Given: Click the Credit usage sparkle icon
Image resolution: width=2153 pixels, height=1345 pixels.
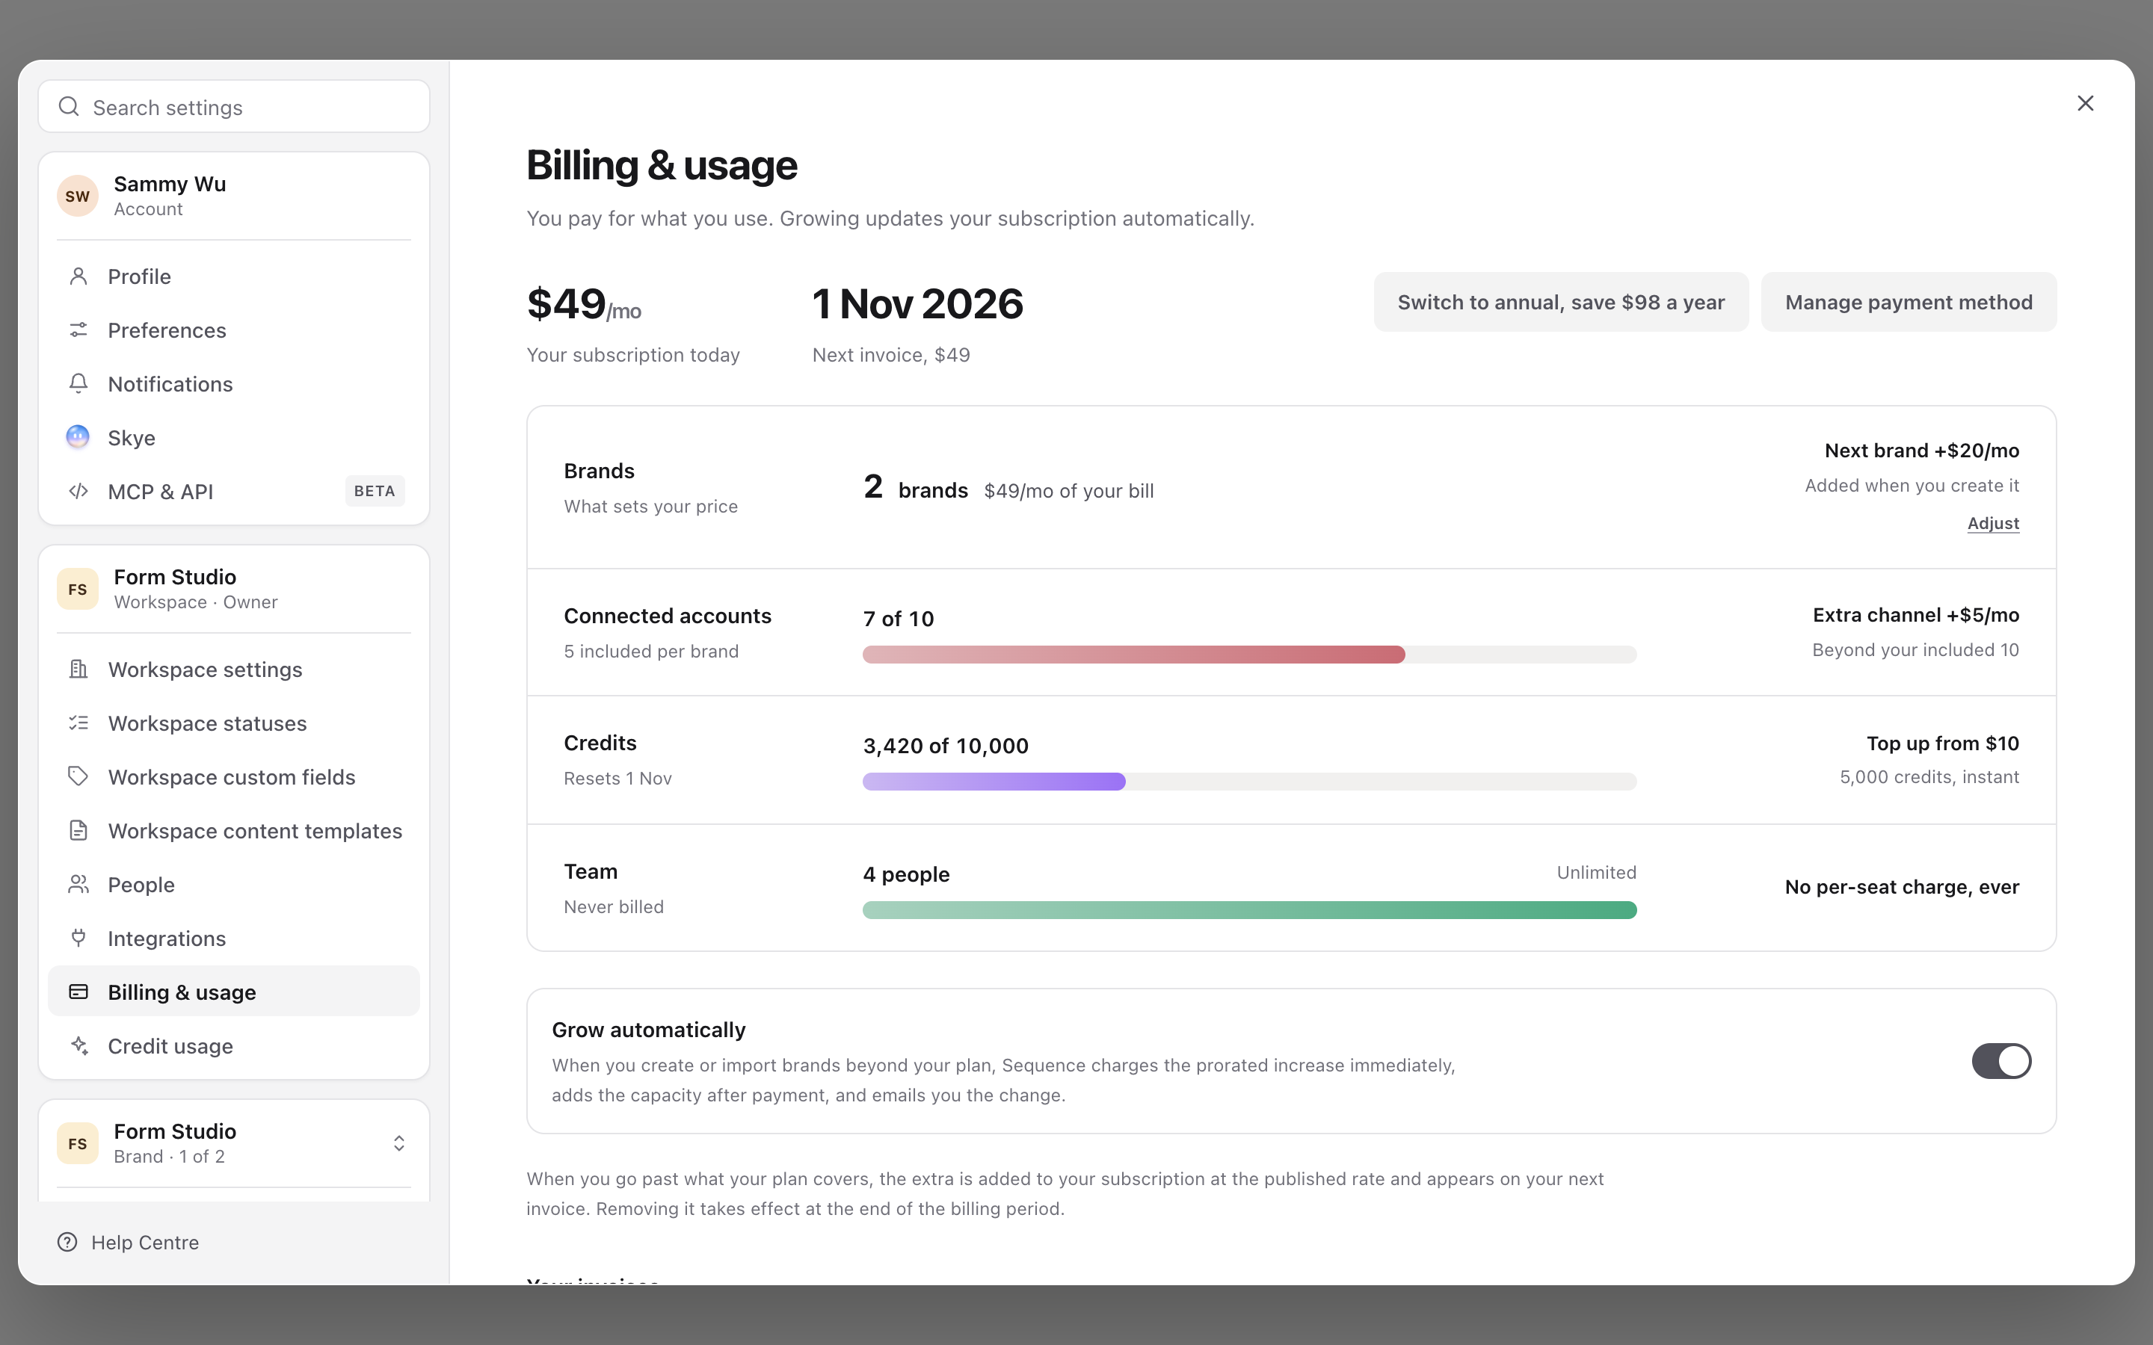Looking at the screenshot, I should pyautogui.click(x=78, y=1045).
